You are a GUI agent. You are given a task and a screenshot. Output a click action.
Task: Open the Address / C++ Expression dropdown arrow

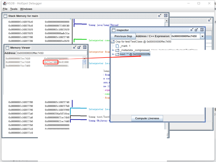click(x=202, y=36)
